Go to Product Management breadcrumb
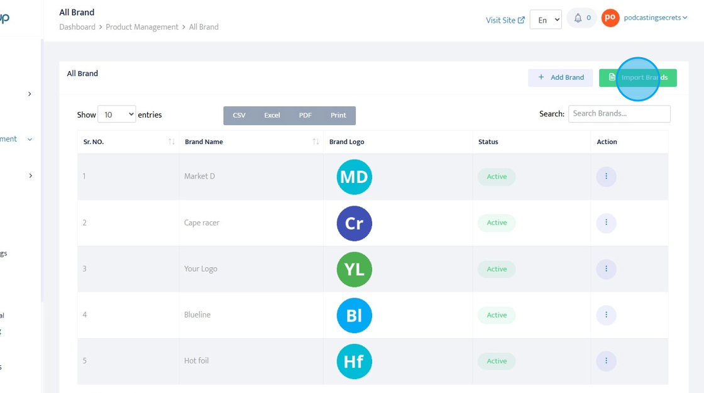 [x=142, y=27]
